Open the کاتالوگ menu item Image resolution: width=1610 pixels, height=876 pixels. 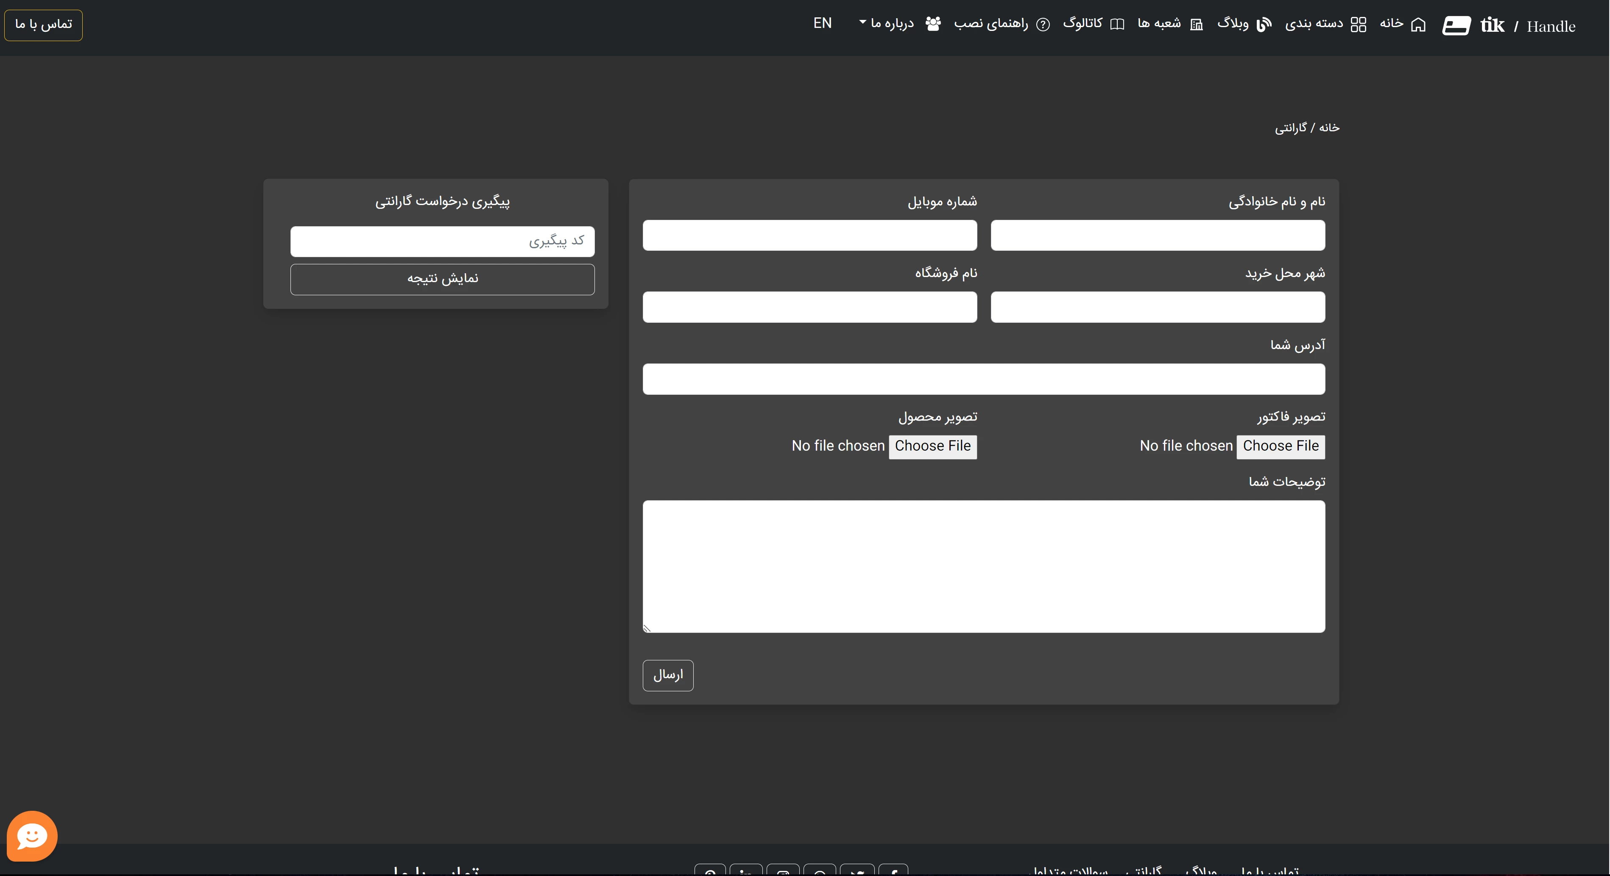[1083, 24]
